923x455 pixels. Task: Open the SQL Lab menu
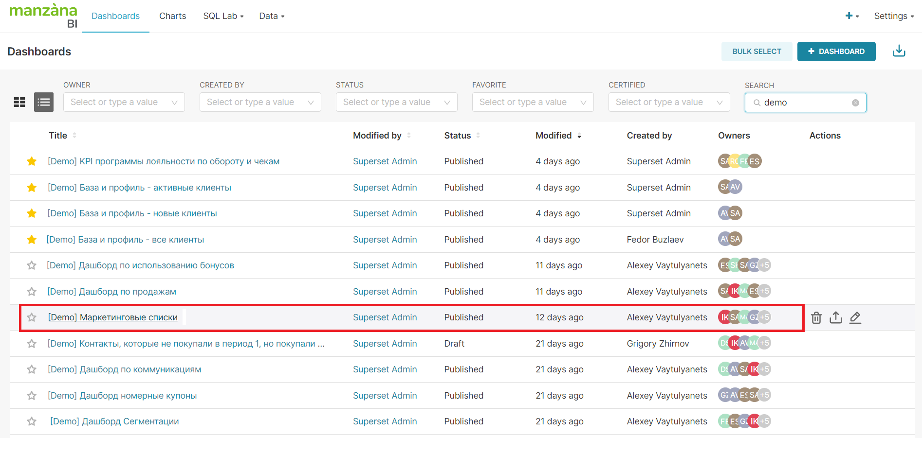click(x=223, y=16)
